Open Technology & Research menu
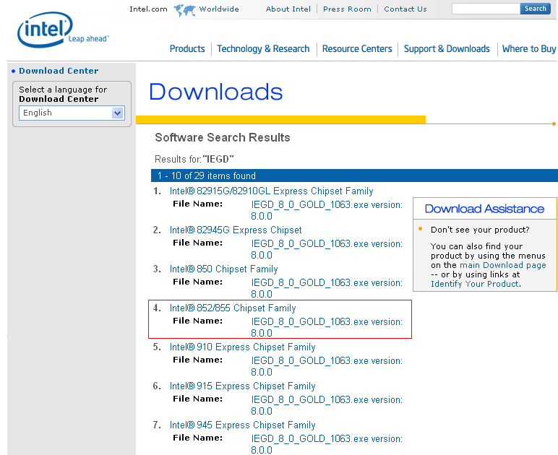 [x=263, y=48]
